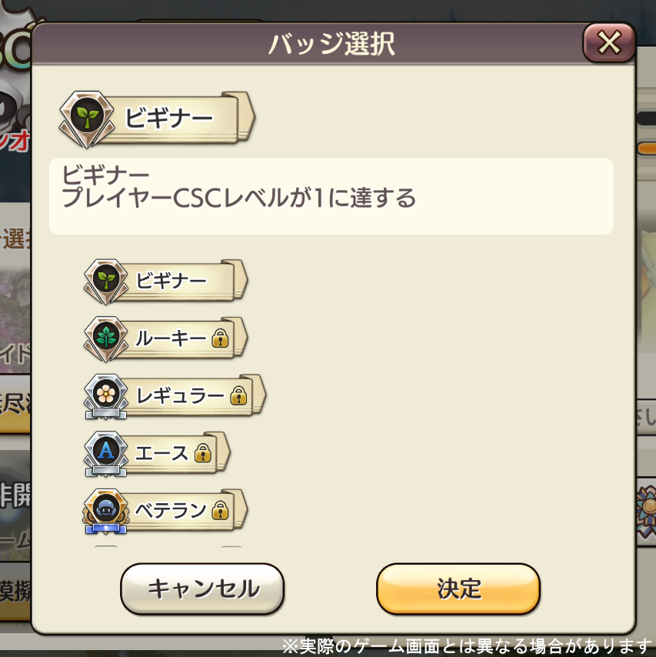Click the helmet icon on ベテラン badge
This screenshot has height=657, width=656.
tap(106, 509)
